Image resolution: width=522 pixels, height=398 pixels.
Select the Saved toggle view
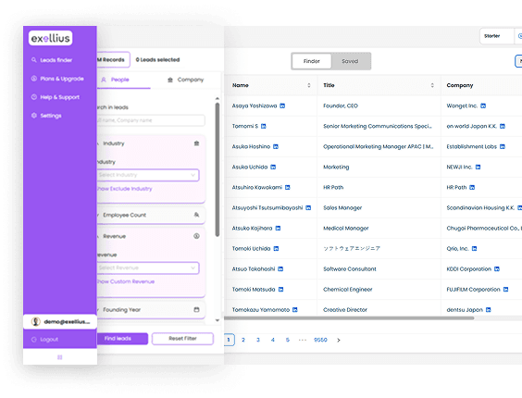pyautogui.click(x=350, y=61)
